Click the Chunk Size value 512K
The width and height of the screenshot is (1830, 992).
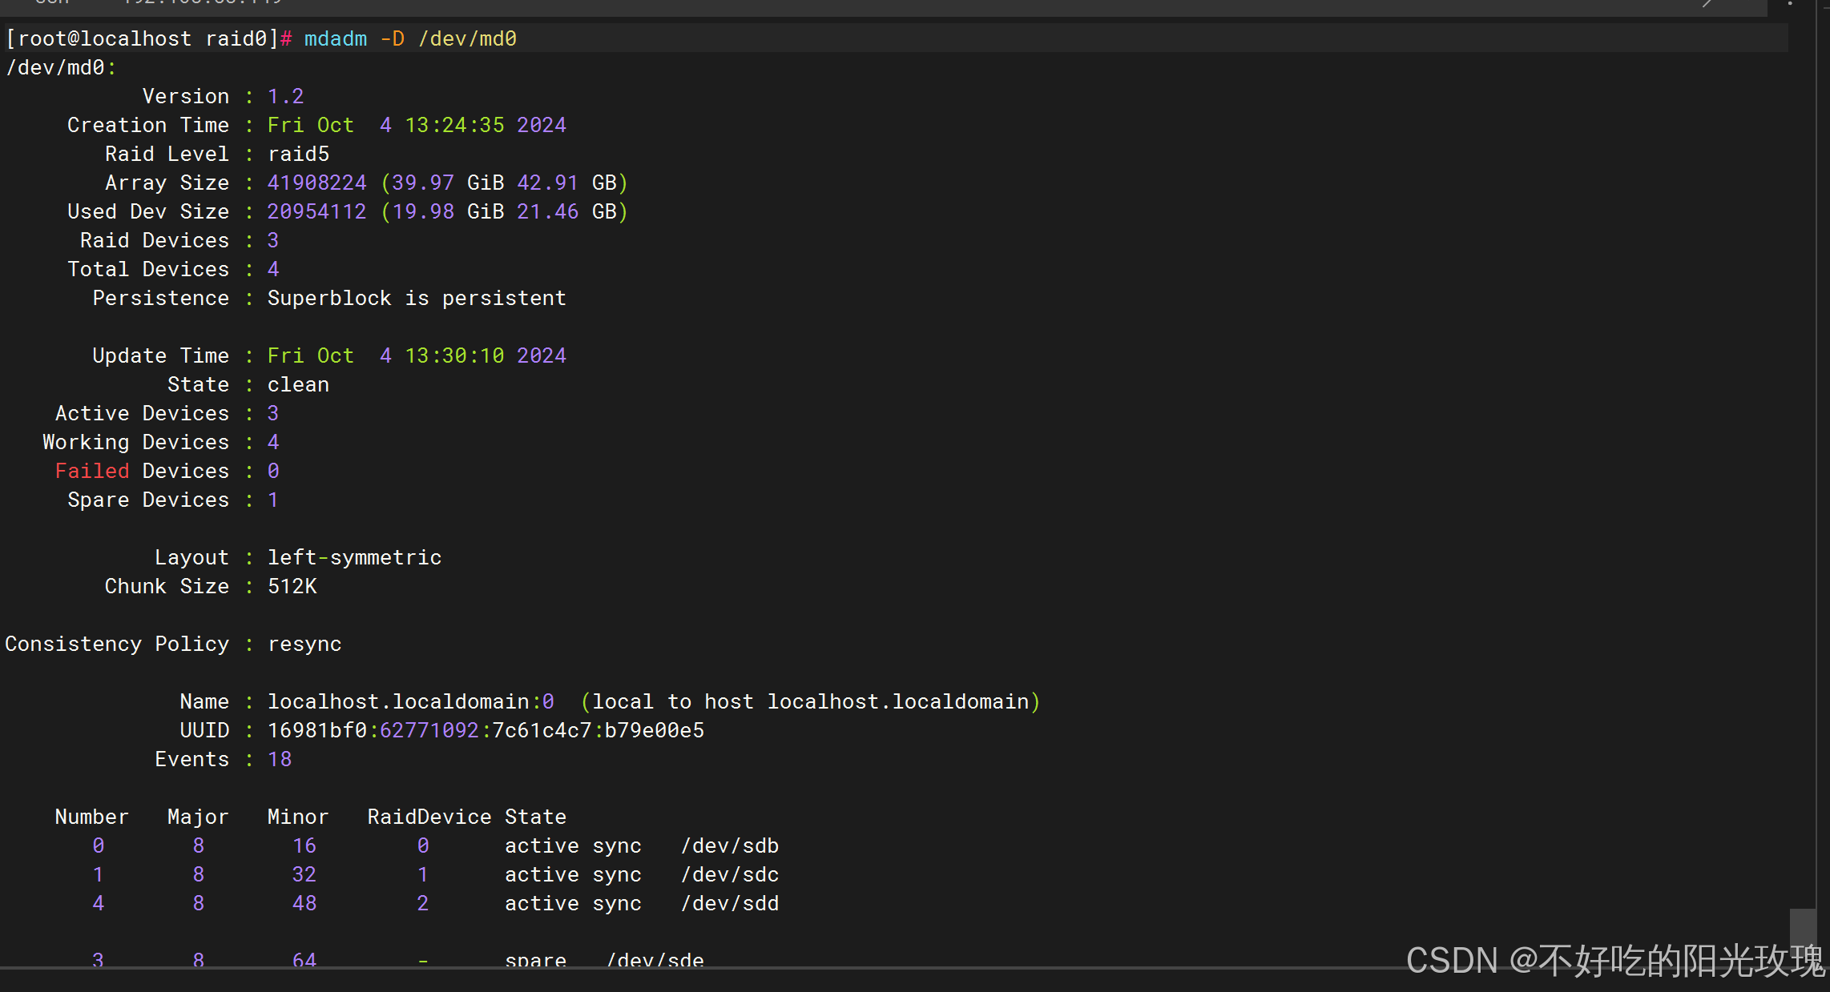coord(292,586)
